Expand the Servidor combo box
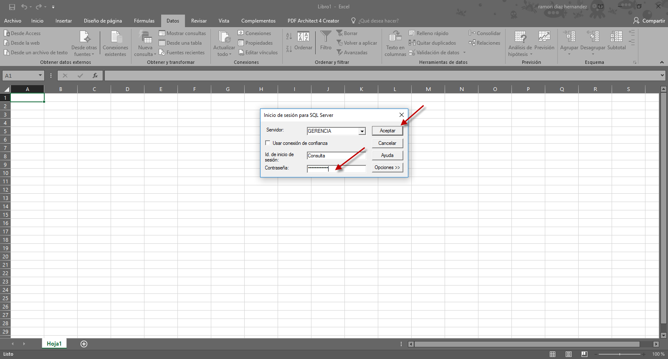The height and width of the screenshot is (359, 668). click(362, 131)
